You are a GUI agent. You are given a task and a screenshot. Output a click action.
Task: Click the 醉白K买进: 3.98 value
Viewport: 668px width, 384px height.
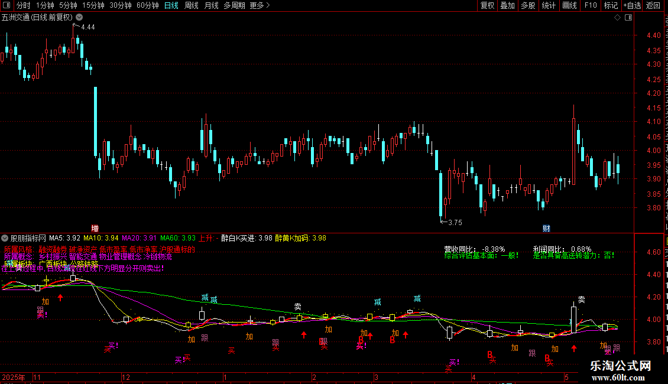(247, 238)
